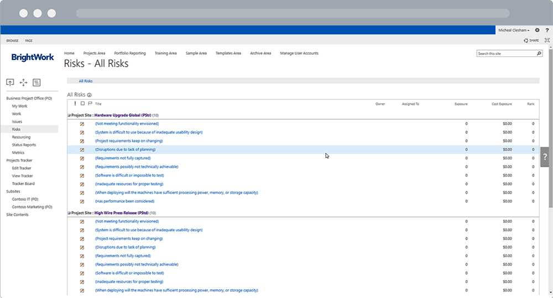This screenshot has width=553, height=298.
Task: Select the All Risks view link
Action: pos(85,81)
